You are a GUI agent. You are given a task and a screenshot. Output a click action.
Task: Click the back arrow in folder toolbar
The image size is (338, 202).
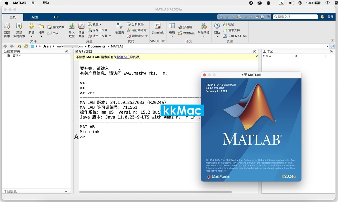[x=5, y=46]
